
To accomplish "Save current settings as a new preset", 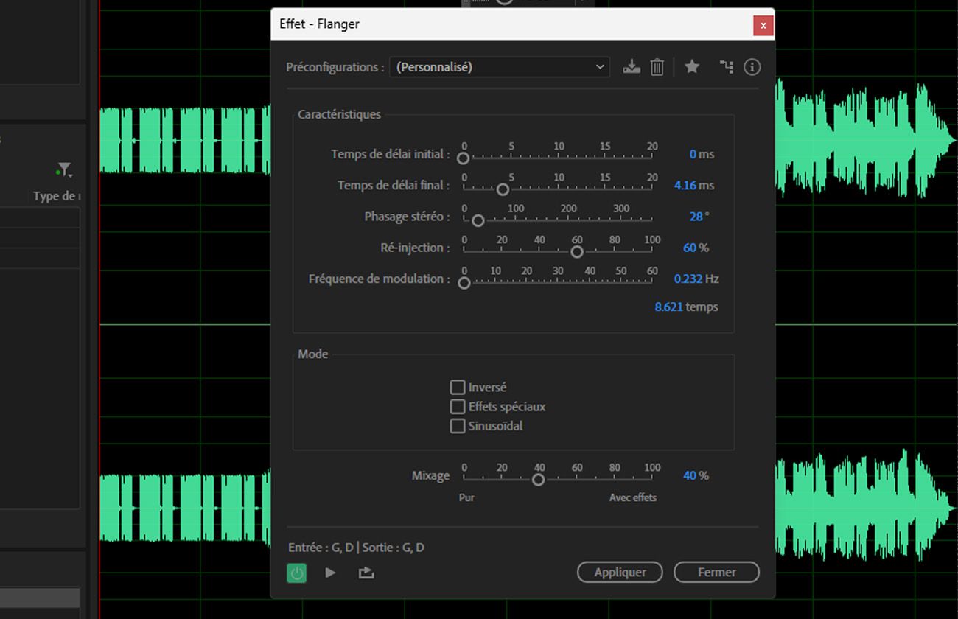I will point(632,66).
